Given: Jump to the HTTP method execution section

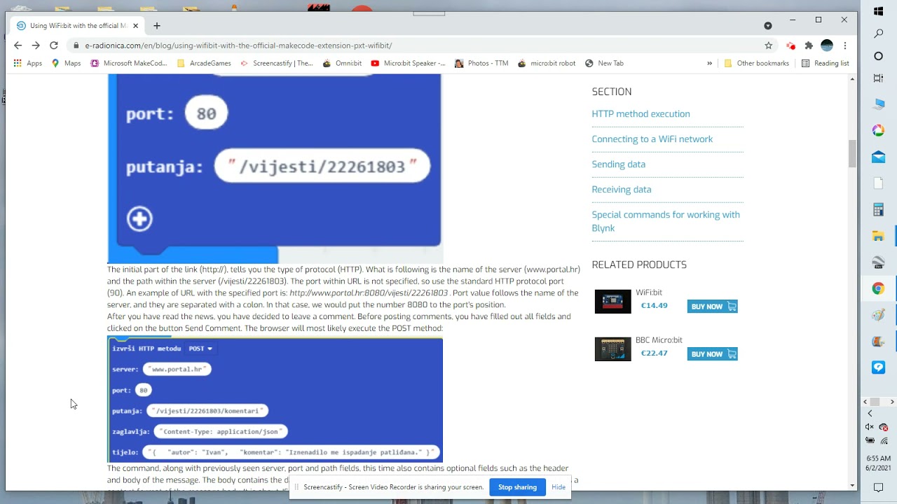Looking at the screenshot, I should point(641,114).
